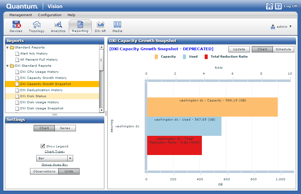The width and height of the screenshot is (301, 194).
Task: Open the admin user dropdown arrow
Action: [290, 26]
